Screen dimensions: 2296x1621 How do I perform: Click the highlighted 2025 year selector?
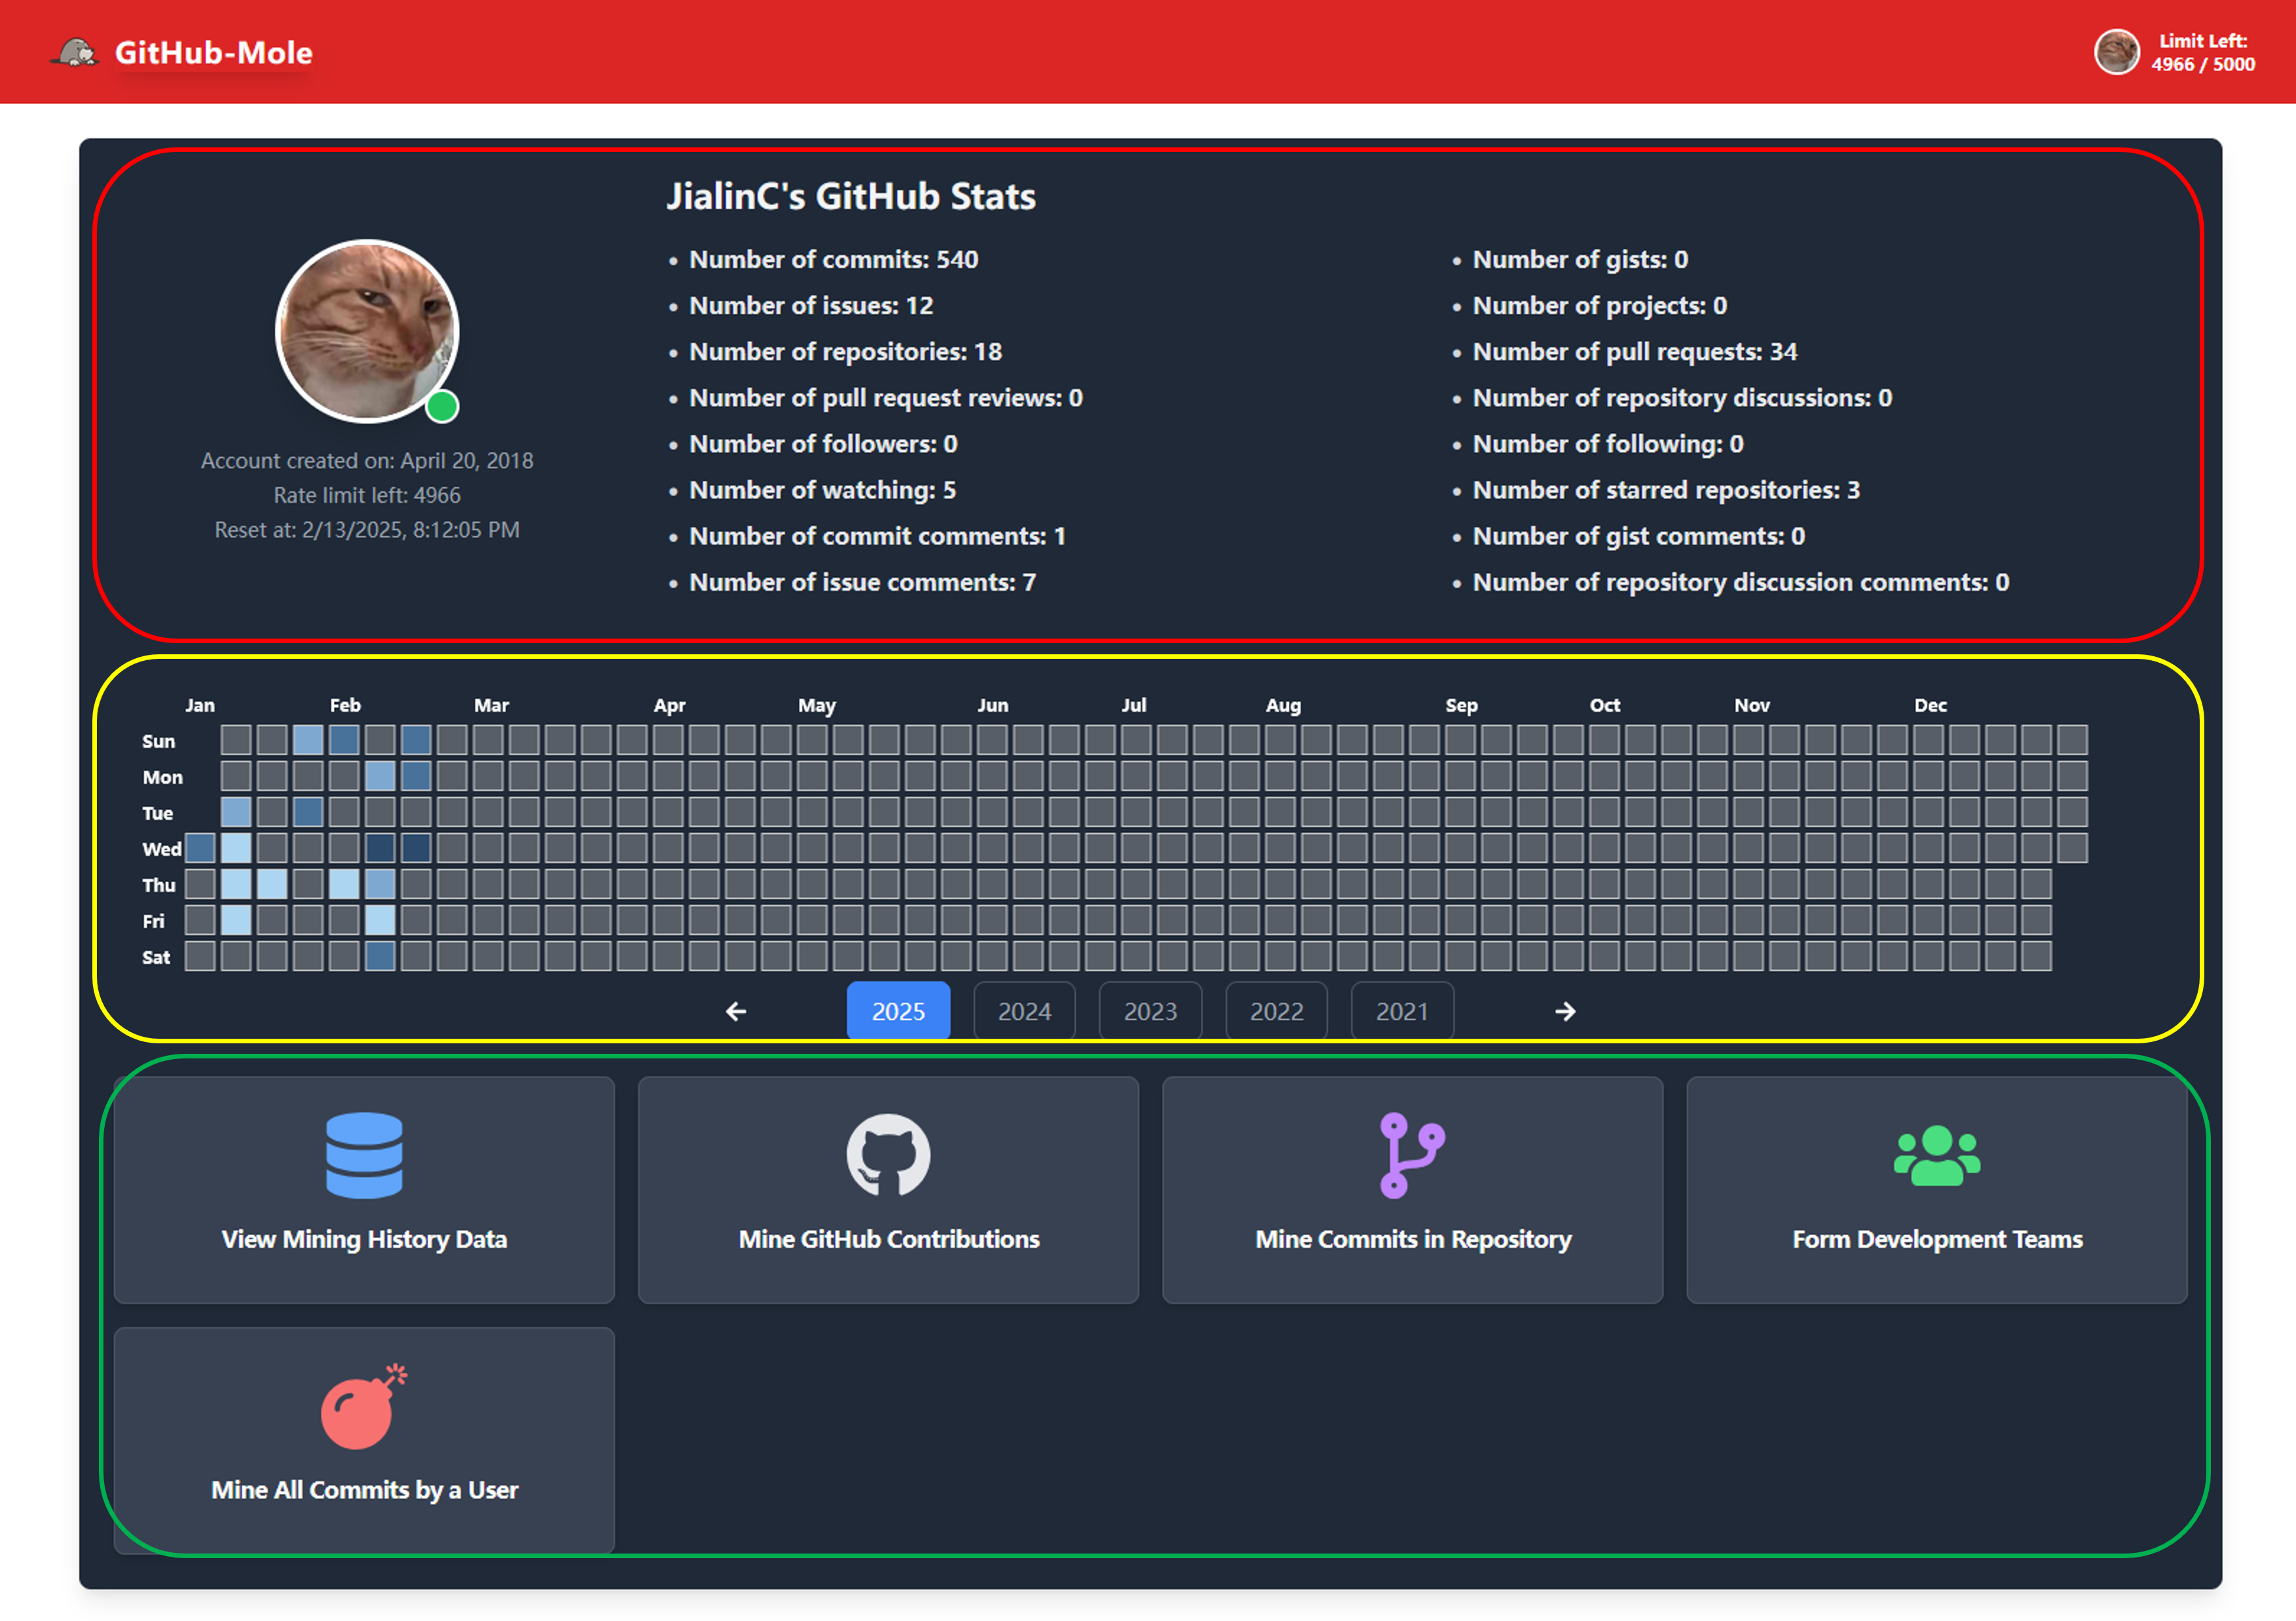click(898, 1011)
